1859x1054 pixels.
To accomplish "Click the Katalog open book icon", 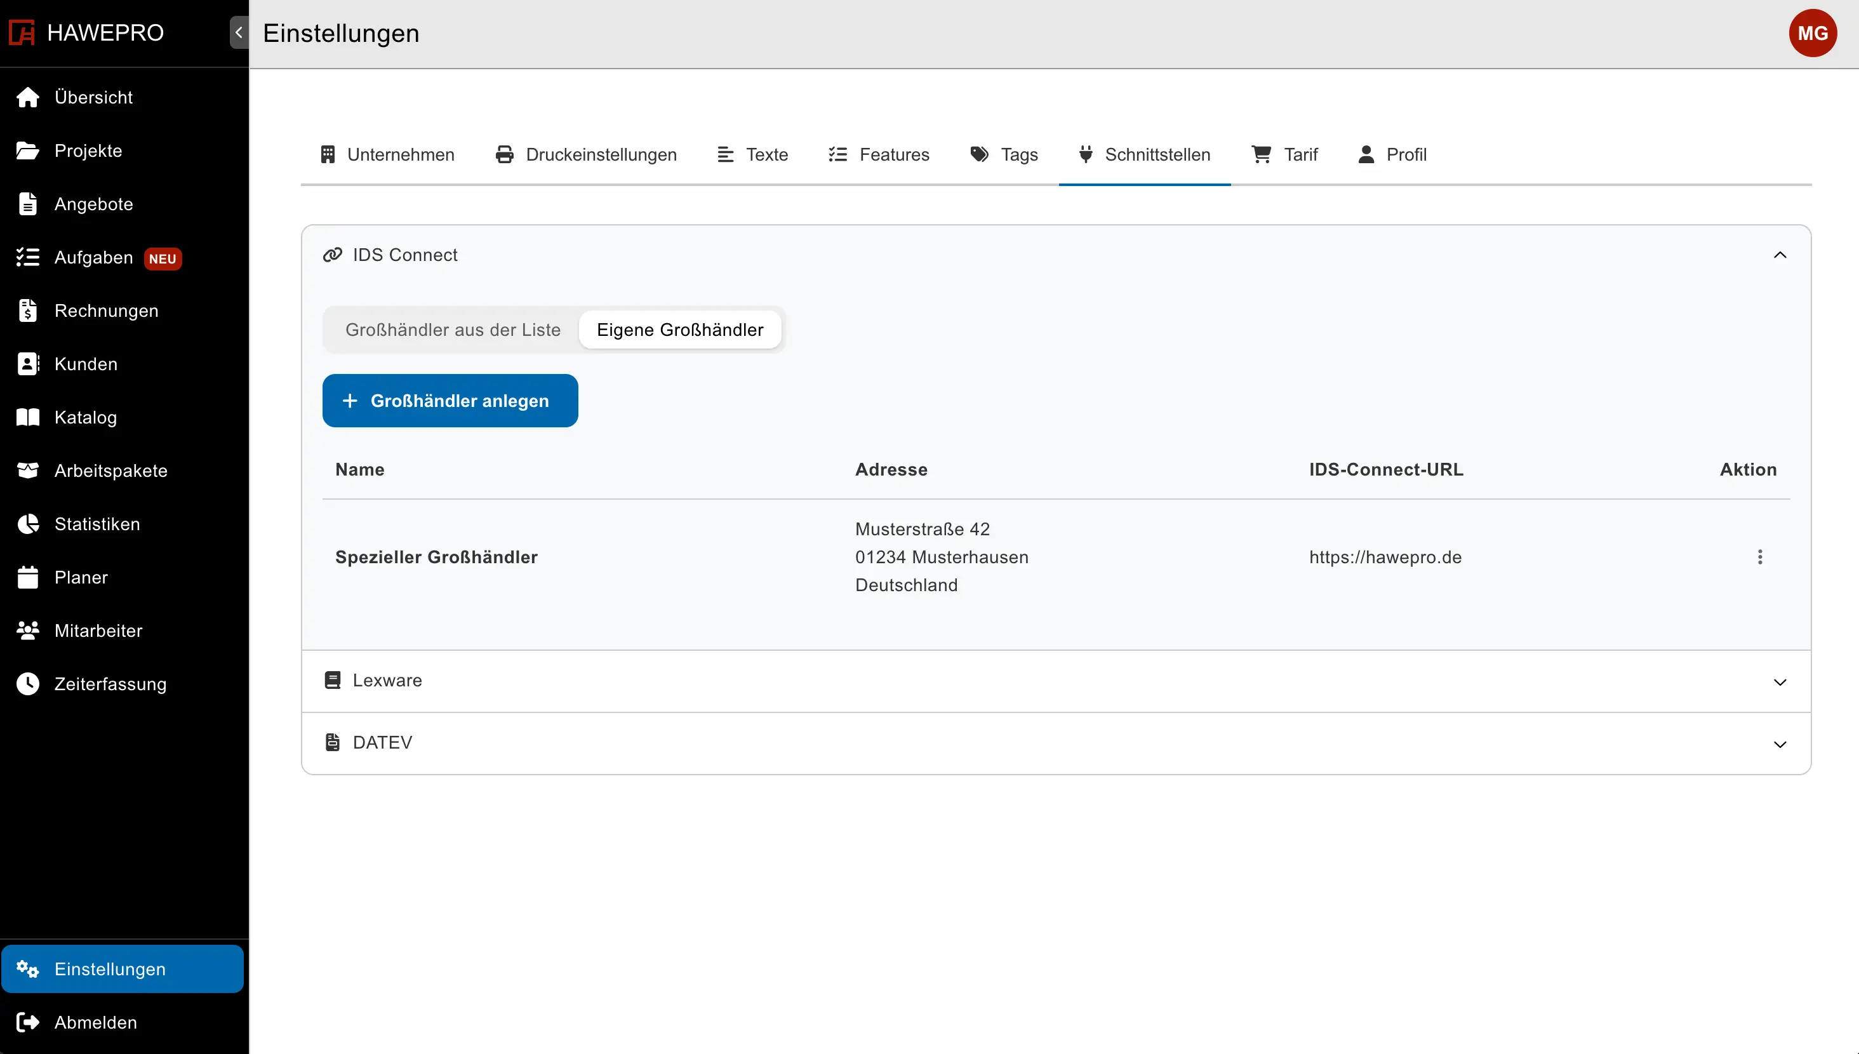I will pos(27,417).
